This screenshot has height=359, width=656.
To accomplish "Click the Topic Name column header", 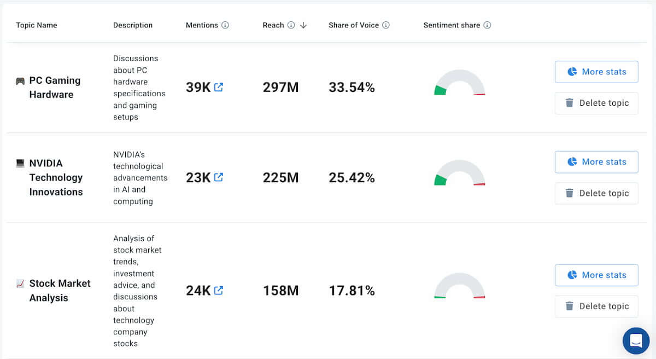I will tap(36, 25).
